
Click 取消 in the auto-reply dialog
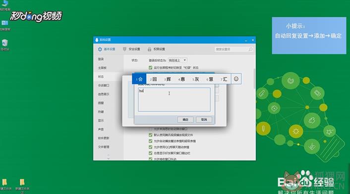coord(204,120)
